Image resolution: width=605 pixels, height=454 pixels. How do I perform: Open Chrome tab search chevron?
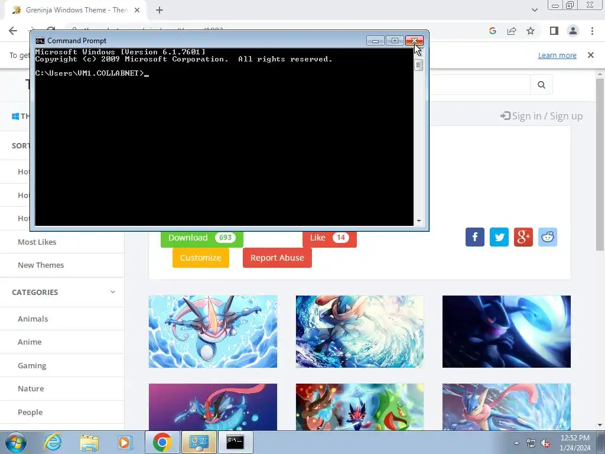click(x=534, y=10)
